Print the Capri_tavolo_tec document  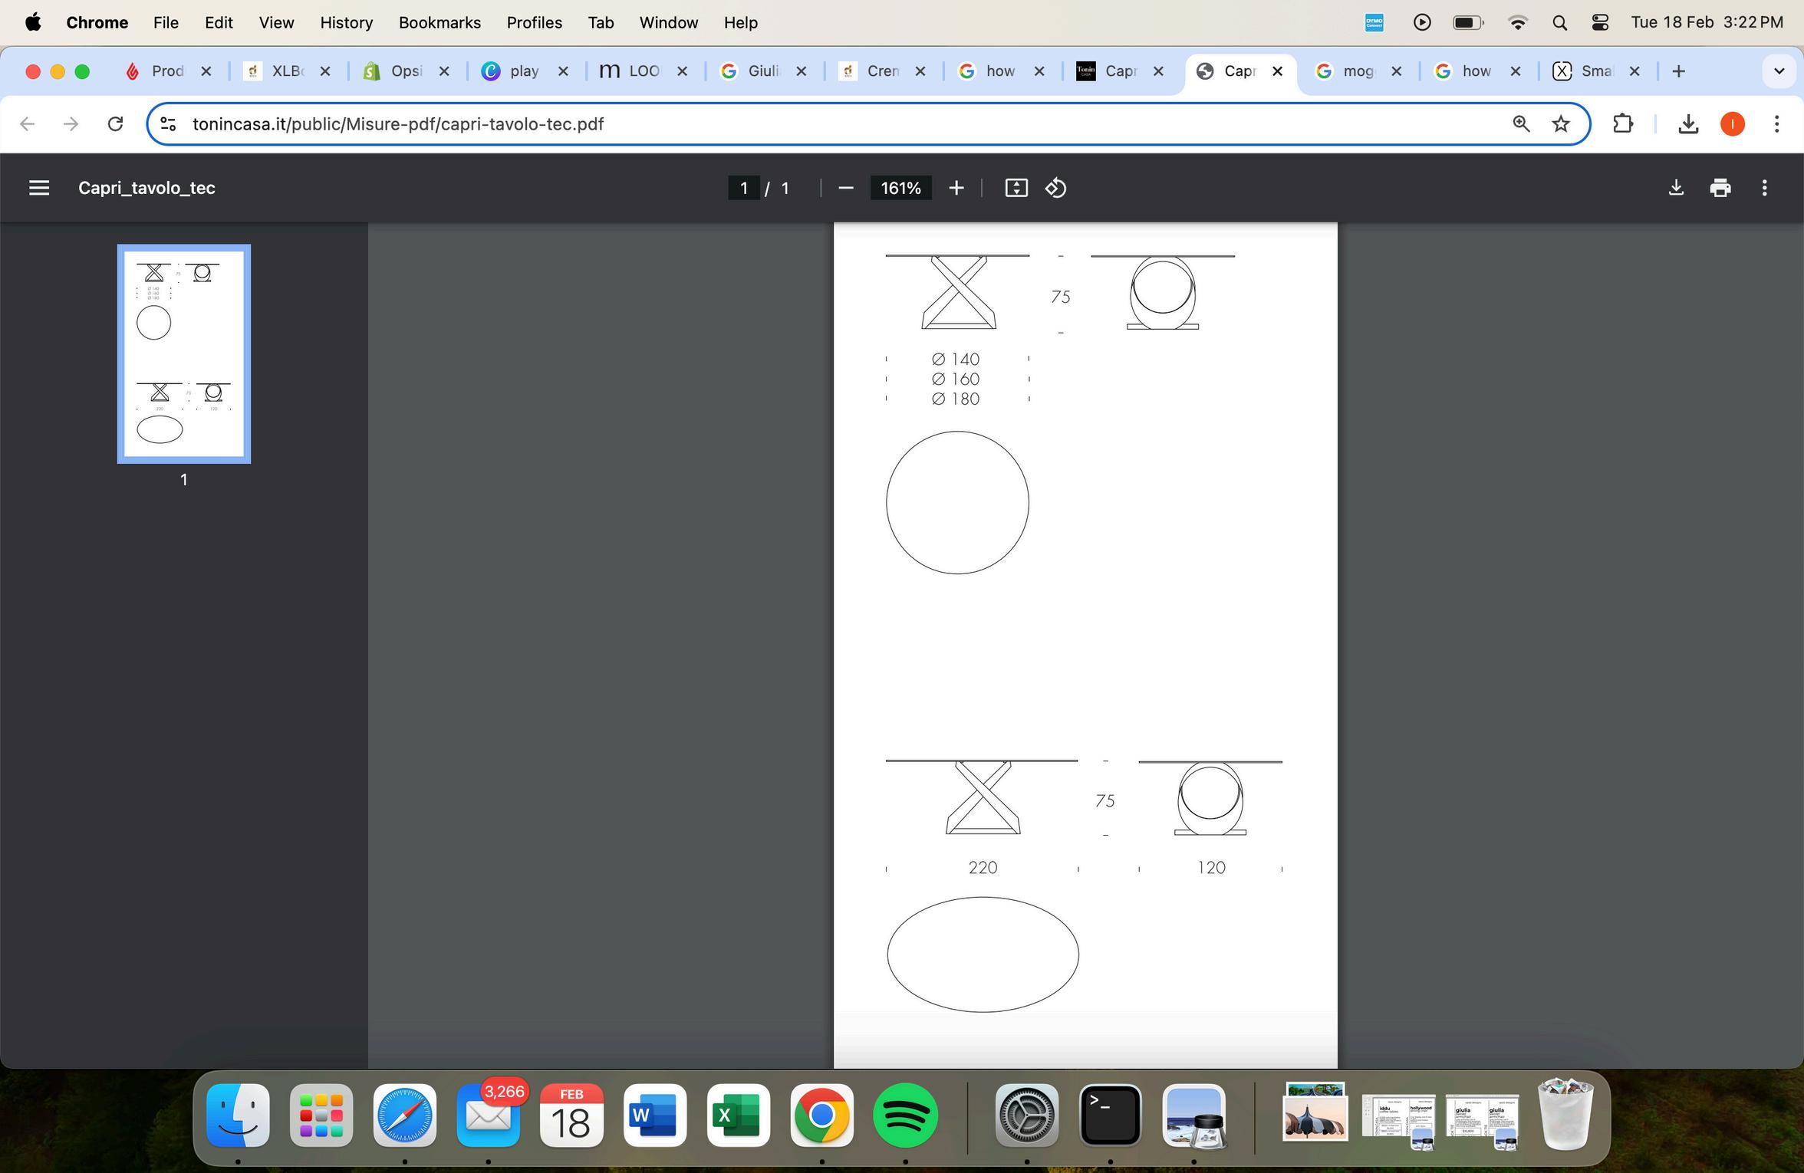click(x=1720, y=188)
